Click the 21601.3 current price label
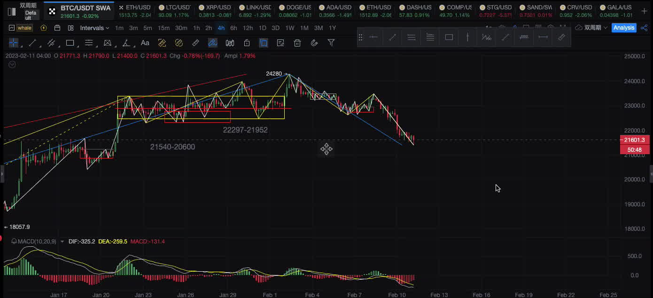Screen dimensions: 653x298 coord(635,140)
